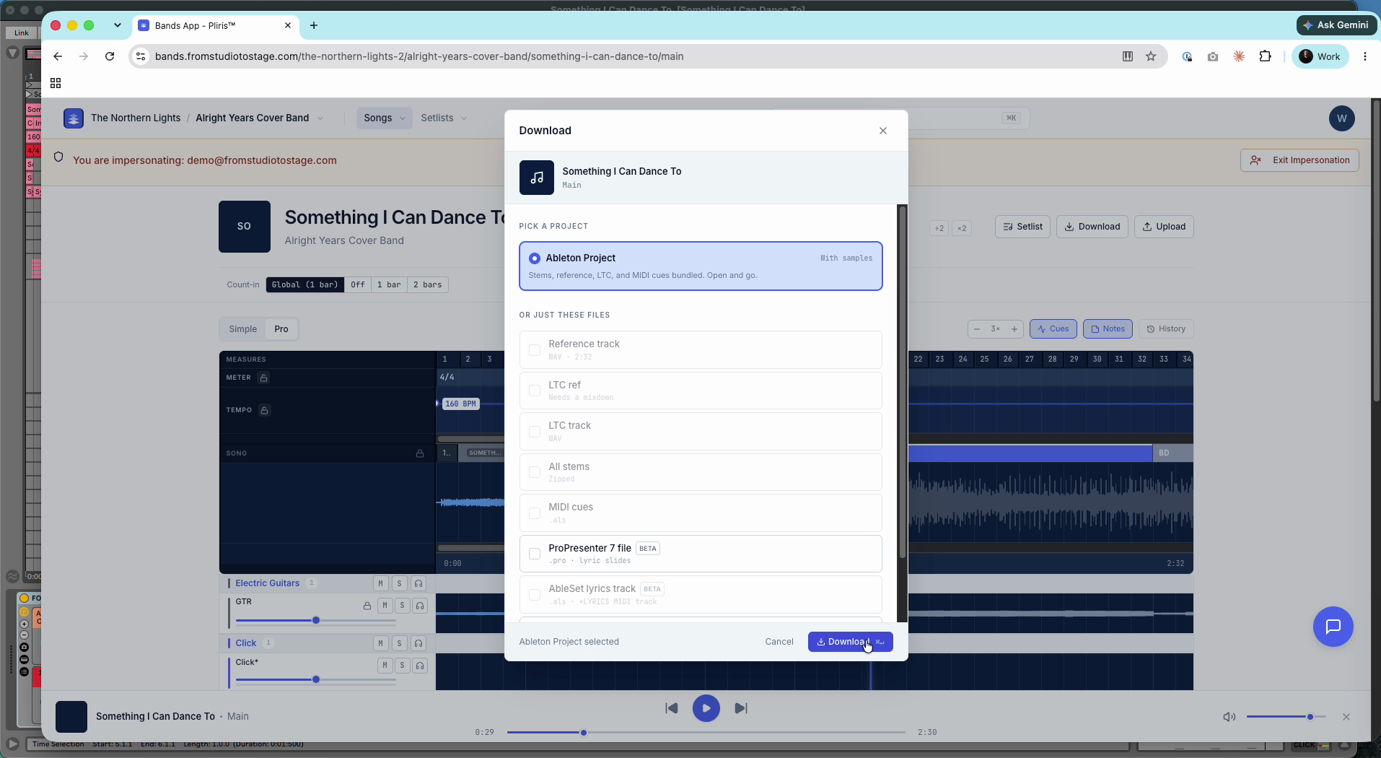Adjust the GTR track volume slider
The image size is (1381, 758).
(x=316, y=621)
